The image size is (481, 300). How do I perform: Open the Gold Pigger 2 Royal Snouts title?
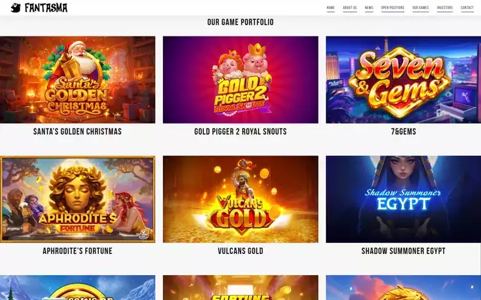pos(240,132)
